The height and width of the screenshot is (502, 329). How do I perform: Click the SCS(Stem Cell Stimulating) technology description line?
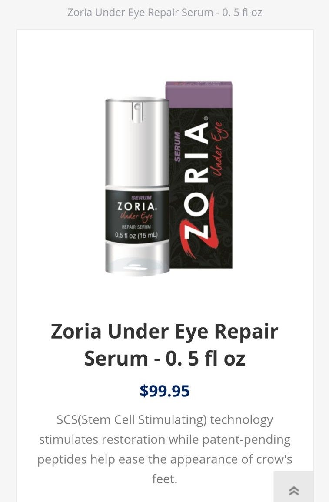tap(164, 419)
